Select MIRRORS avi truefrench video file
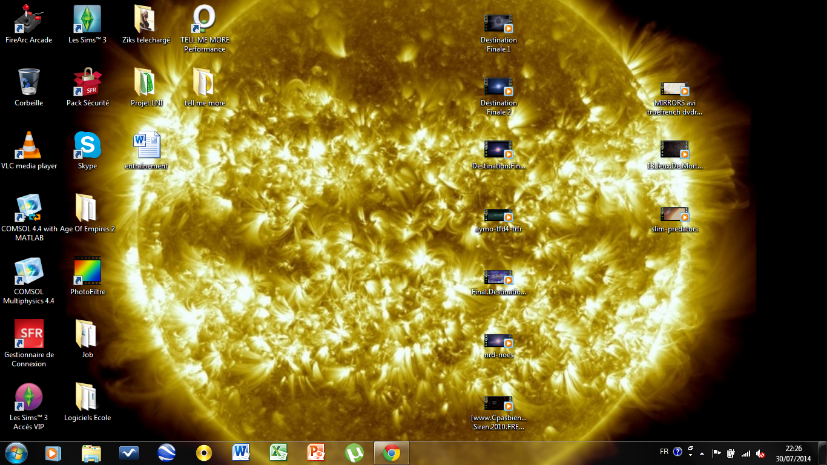This screenshot has width=827, height=465. [x=674, y=98]
